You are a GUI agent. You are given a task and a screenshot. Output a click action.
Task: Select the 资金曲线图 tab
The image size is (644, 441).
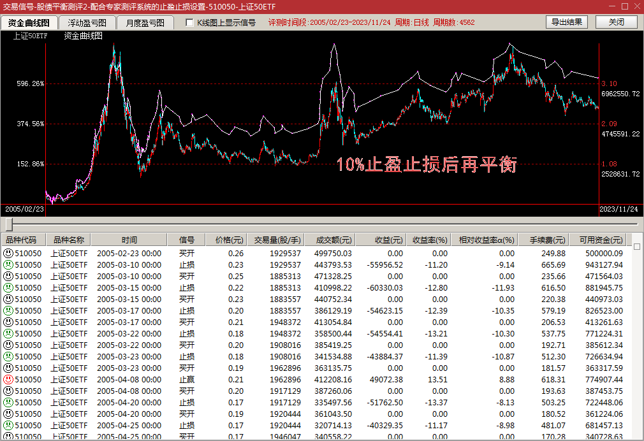29,23
